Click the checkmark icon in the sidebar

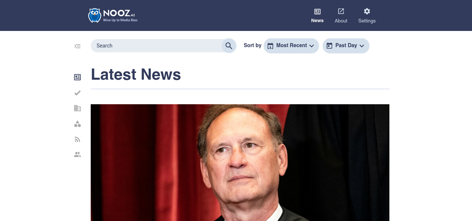pos(77,93)
